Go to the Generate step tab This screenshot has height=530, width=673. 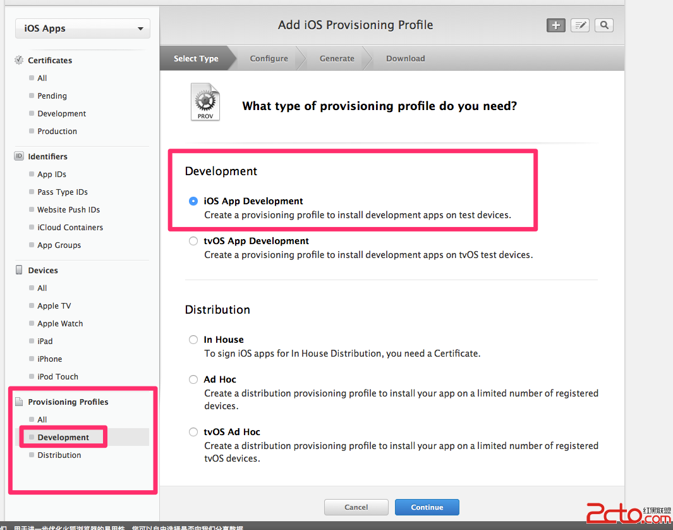tap(337, 58)
